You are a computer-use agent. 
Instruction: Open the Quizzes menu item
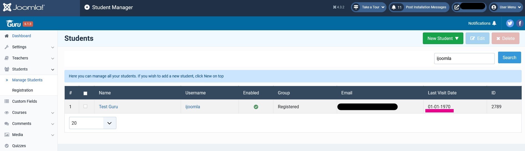tap(19, 146)
